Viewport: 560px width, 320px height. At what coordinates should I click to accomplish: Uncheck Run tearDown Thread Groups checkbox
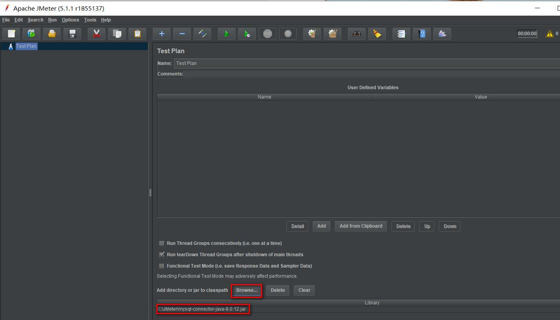[x=161, y=255]
